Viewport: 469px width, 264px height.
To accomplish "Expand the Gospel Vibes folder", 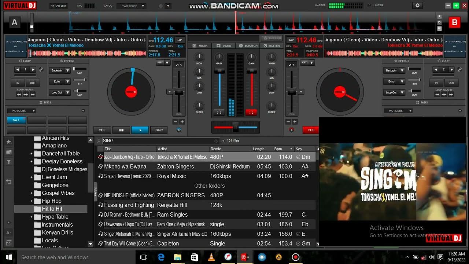I will (32, 193).
